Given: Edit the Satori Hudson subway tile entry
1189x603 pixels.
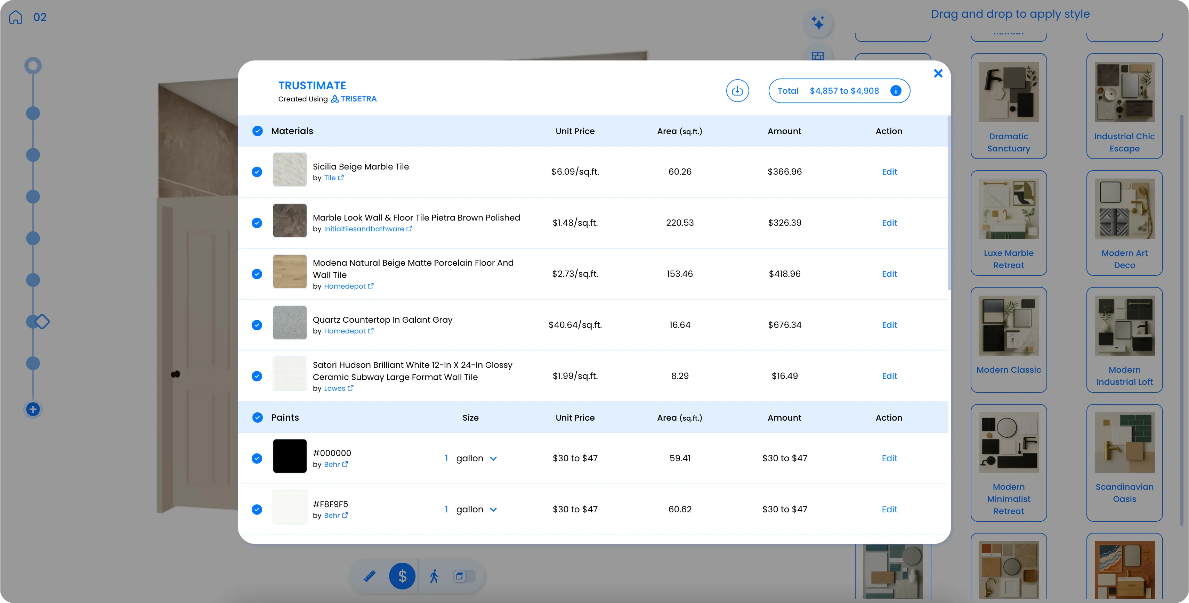Looking at the screenshot, I should [889, 376].
